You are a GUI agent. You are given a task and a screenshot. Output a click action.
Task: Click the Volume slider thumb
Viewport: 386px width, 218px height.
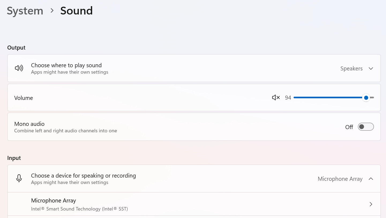point(366,98)
